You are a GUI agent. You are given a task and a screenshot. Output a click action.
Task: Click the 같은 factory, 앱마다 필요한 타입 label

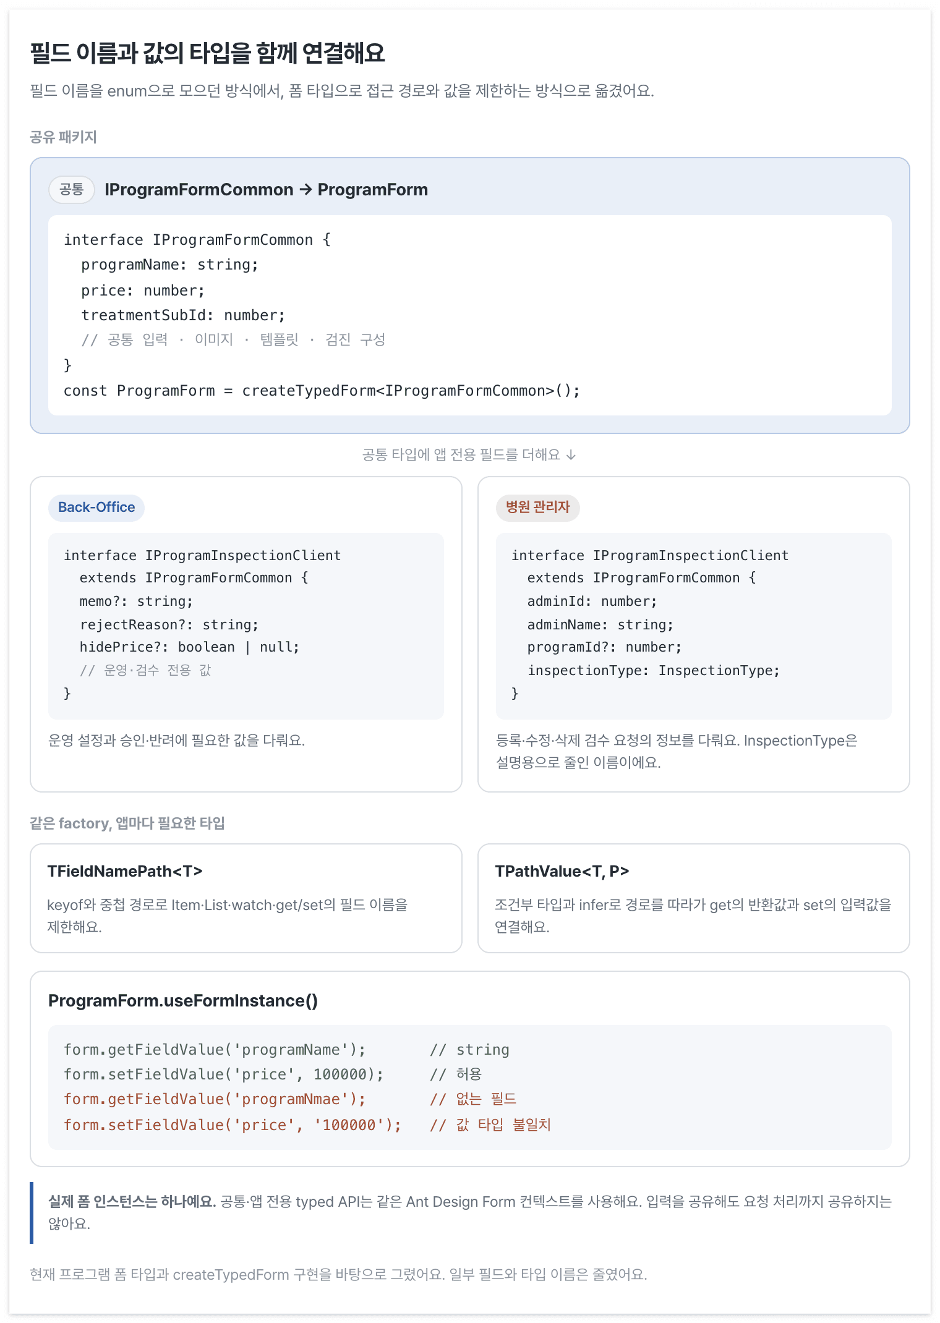(x=127, y=823)
